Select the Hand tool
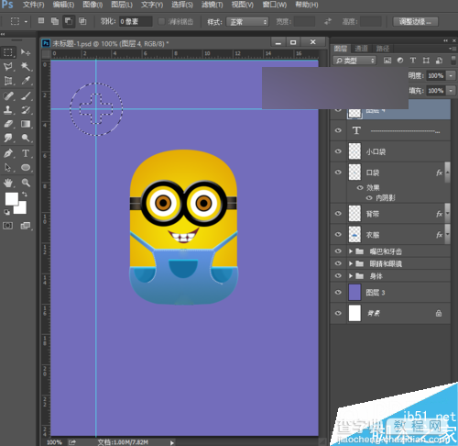458x446 pixels. 8,183
